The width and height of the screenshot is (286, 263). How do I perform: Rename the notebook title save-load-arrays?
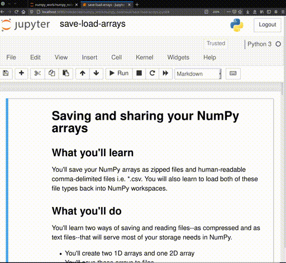(x=93, y=24)
